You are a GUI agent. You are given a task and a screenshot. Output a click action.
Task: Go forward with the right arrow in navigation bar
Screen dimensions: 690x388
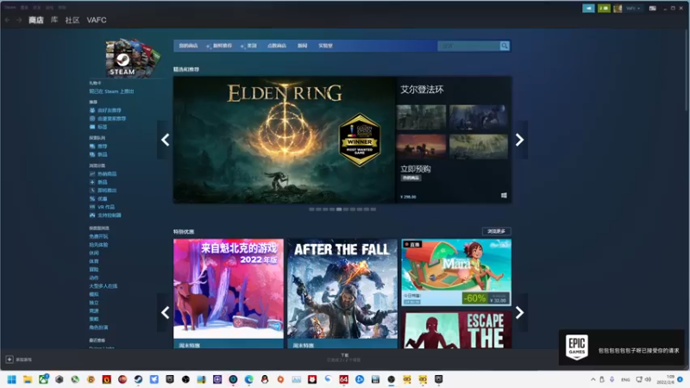tap(19, 20)
